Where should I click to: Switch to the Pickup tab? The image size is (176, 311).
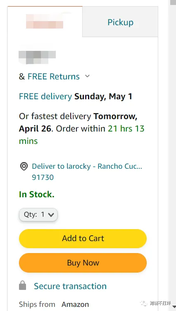(120, 22)
